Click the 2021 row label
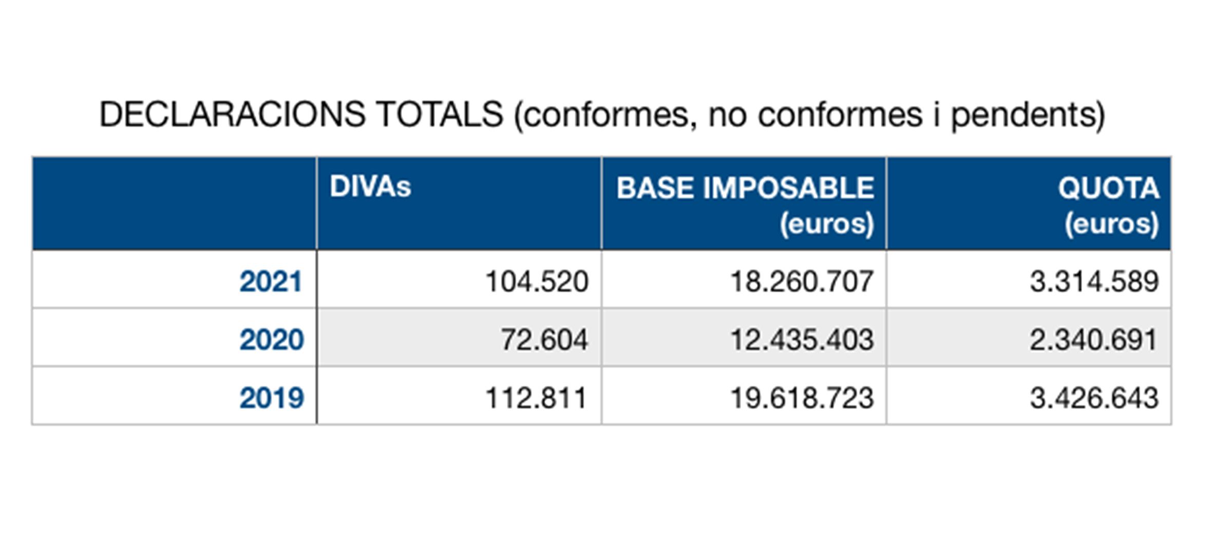1213x546 pixels. (271, 281)
